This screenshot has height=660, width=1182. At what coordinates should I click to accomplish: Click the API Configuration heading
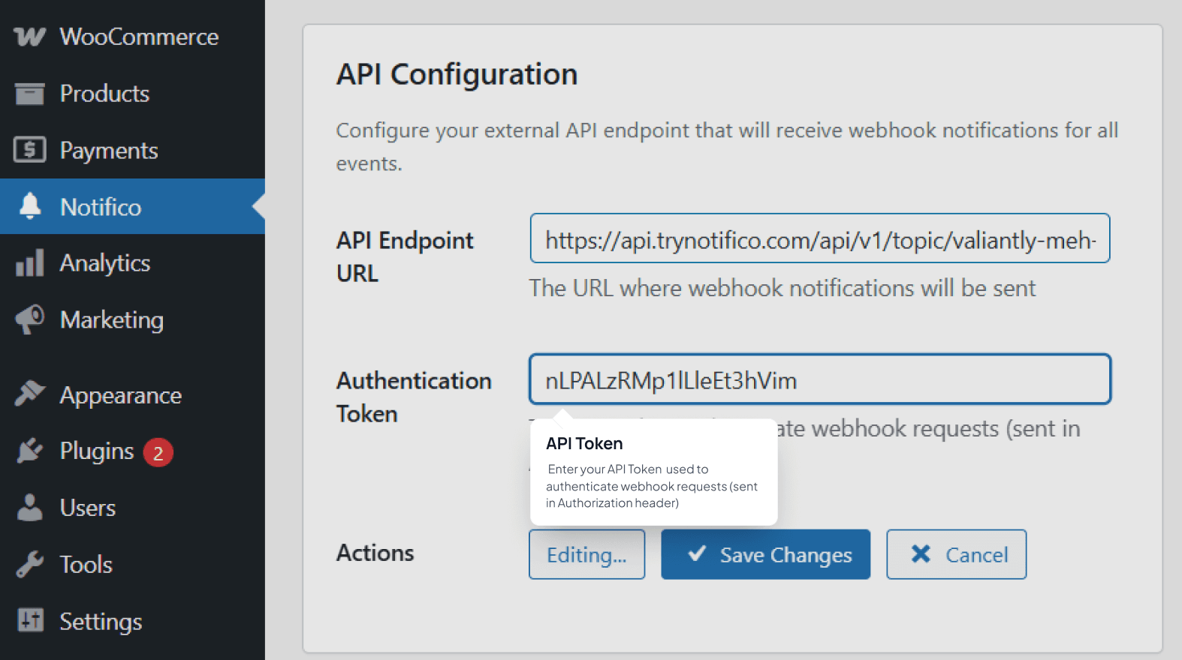(x=457, y=74)
